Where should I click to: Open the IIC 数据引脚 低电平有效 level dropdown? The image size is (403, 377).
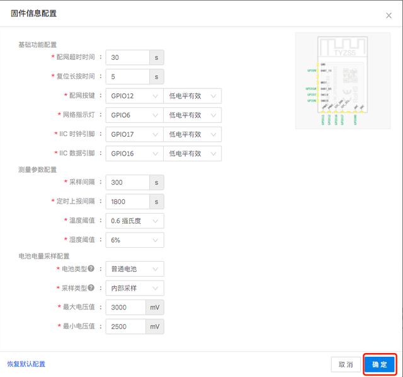tap(192, 154)
